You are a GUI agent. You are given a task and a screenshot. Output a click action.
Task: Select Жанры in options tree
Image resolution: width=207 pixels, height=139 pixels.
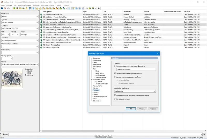pos(95,88)
